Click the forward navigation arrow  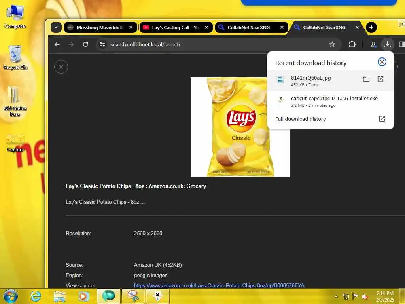71,44
